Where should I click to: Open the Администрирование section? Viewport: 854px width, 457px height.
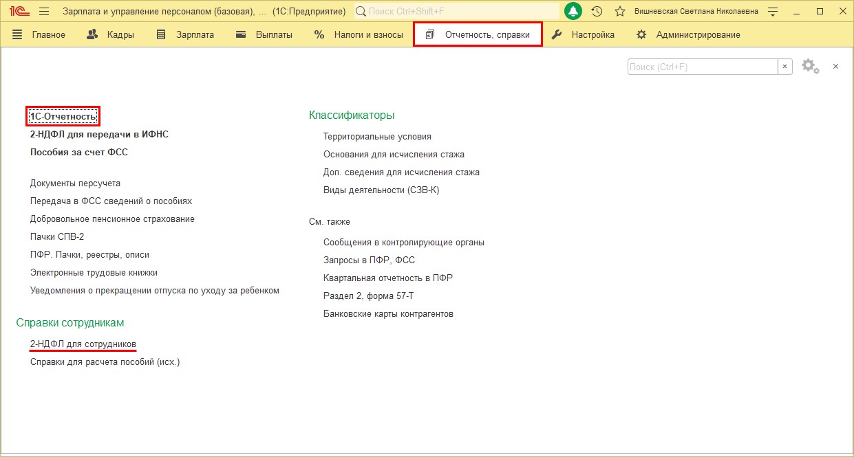688,35
